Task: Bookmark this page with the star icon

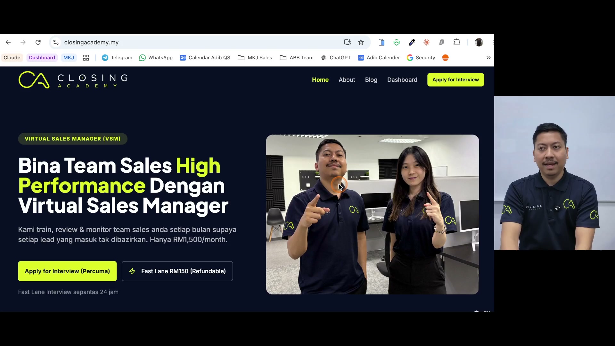Action: [361, 42]
